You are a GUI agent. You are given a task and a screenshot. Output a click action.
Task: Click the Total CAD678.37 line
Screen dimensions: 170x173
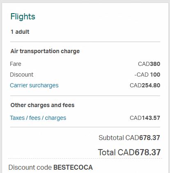tap(129, 152)
